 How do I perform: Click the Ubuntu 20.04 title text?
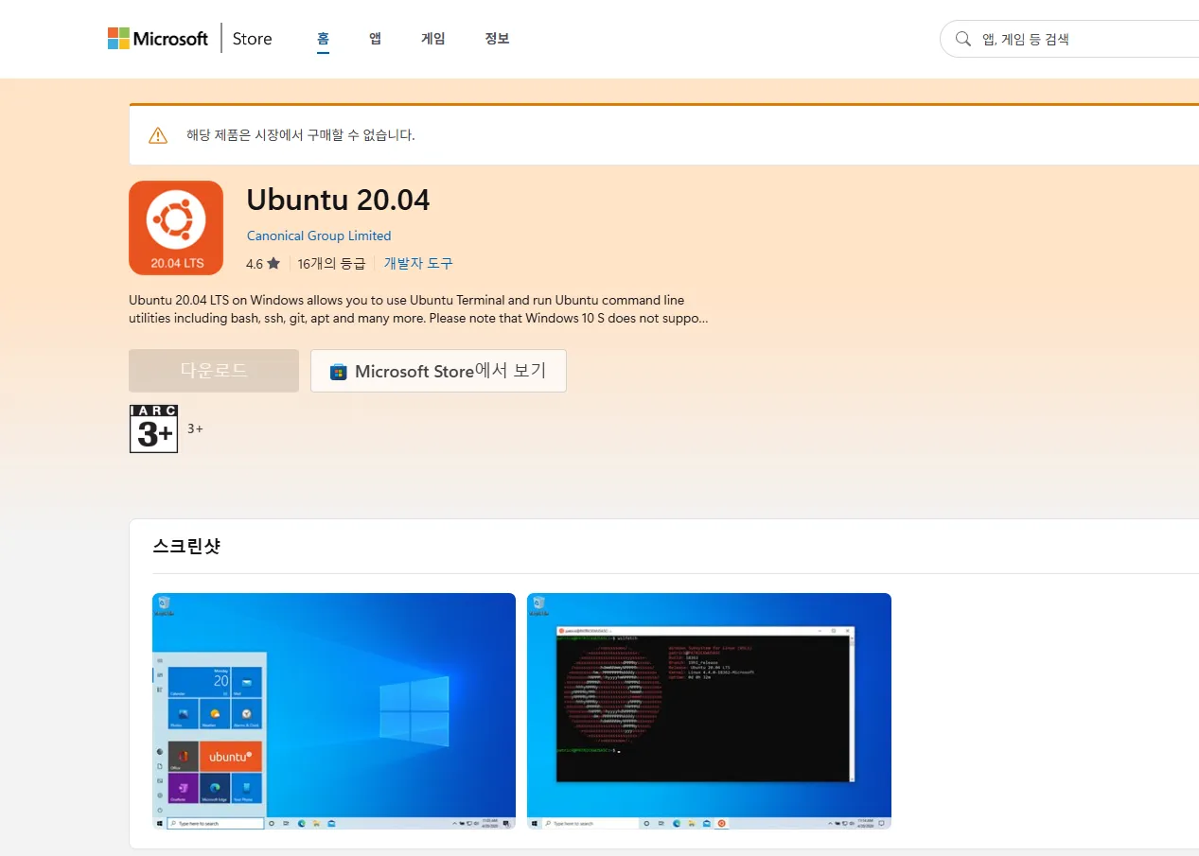point(338,200)
